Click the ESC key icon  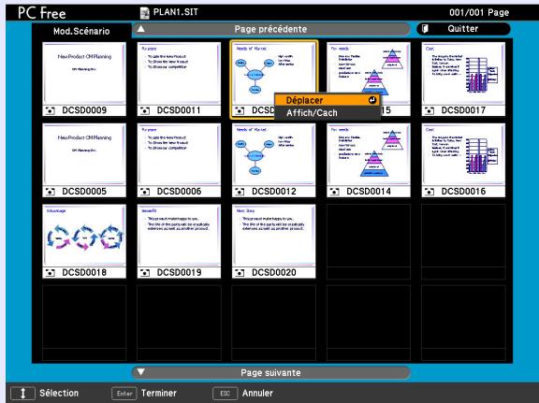(x=226, y=394)
